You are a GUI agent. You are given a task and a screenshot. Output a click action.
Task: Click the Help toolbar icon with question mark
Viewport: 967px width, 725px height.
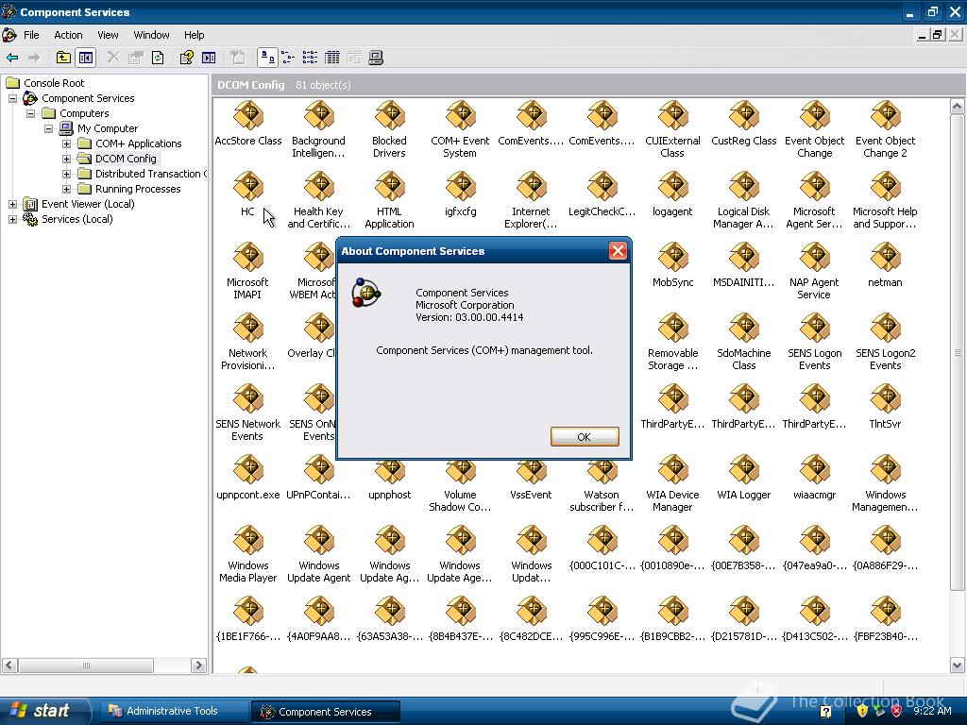(186, 58)
